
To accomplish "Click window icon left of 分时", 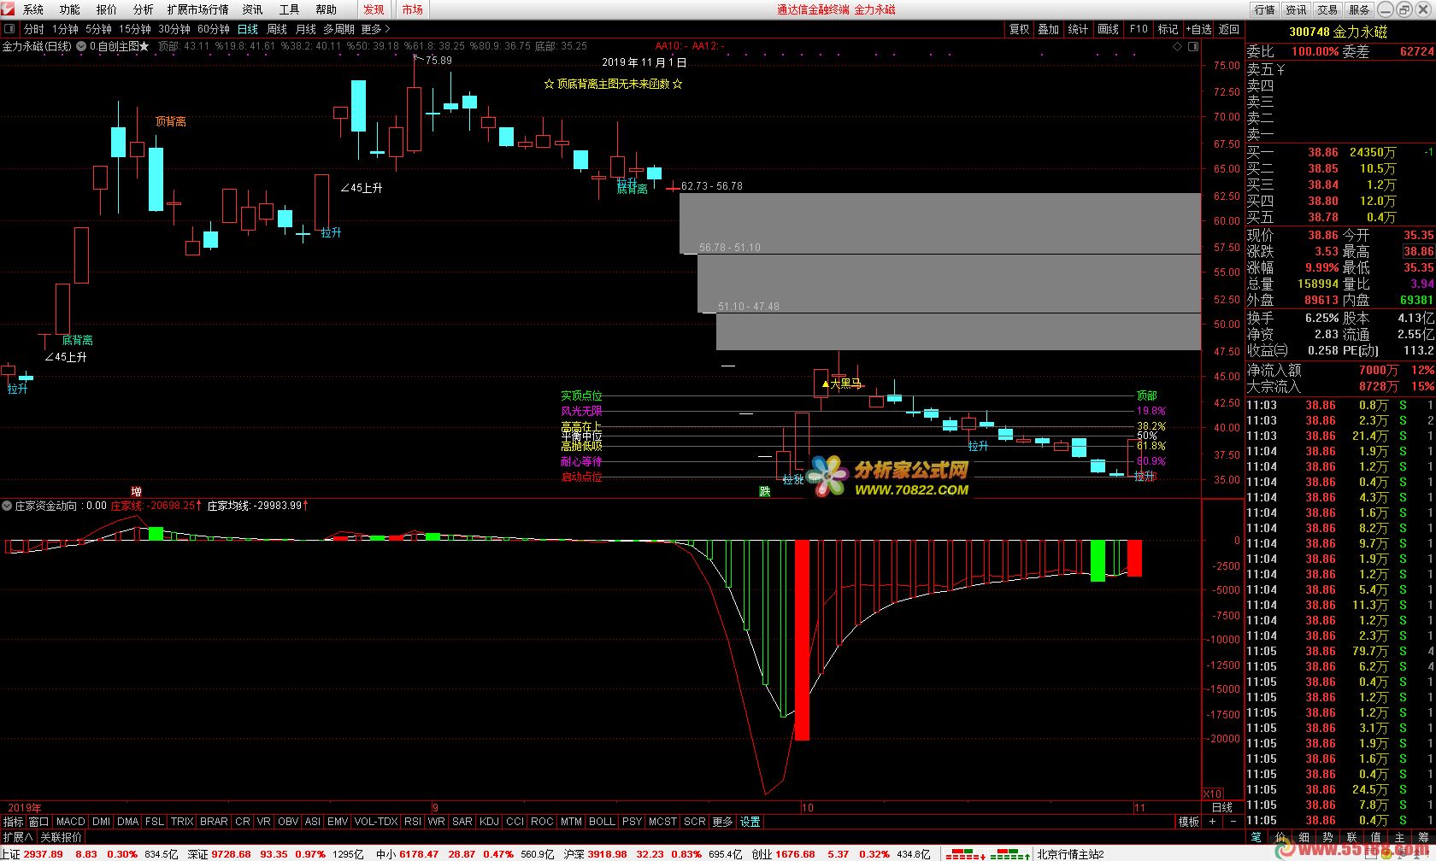I will coord(9,29).
